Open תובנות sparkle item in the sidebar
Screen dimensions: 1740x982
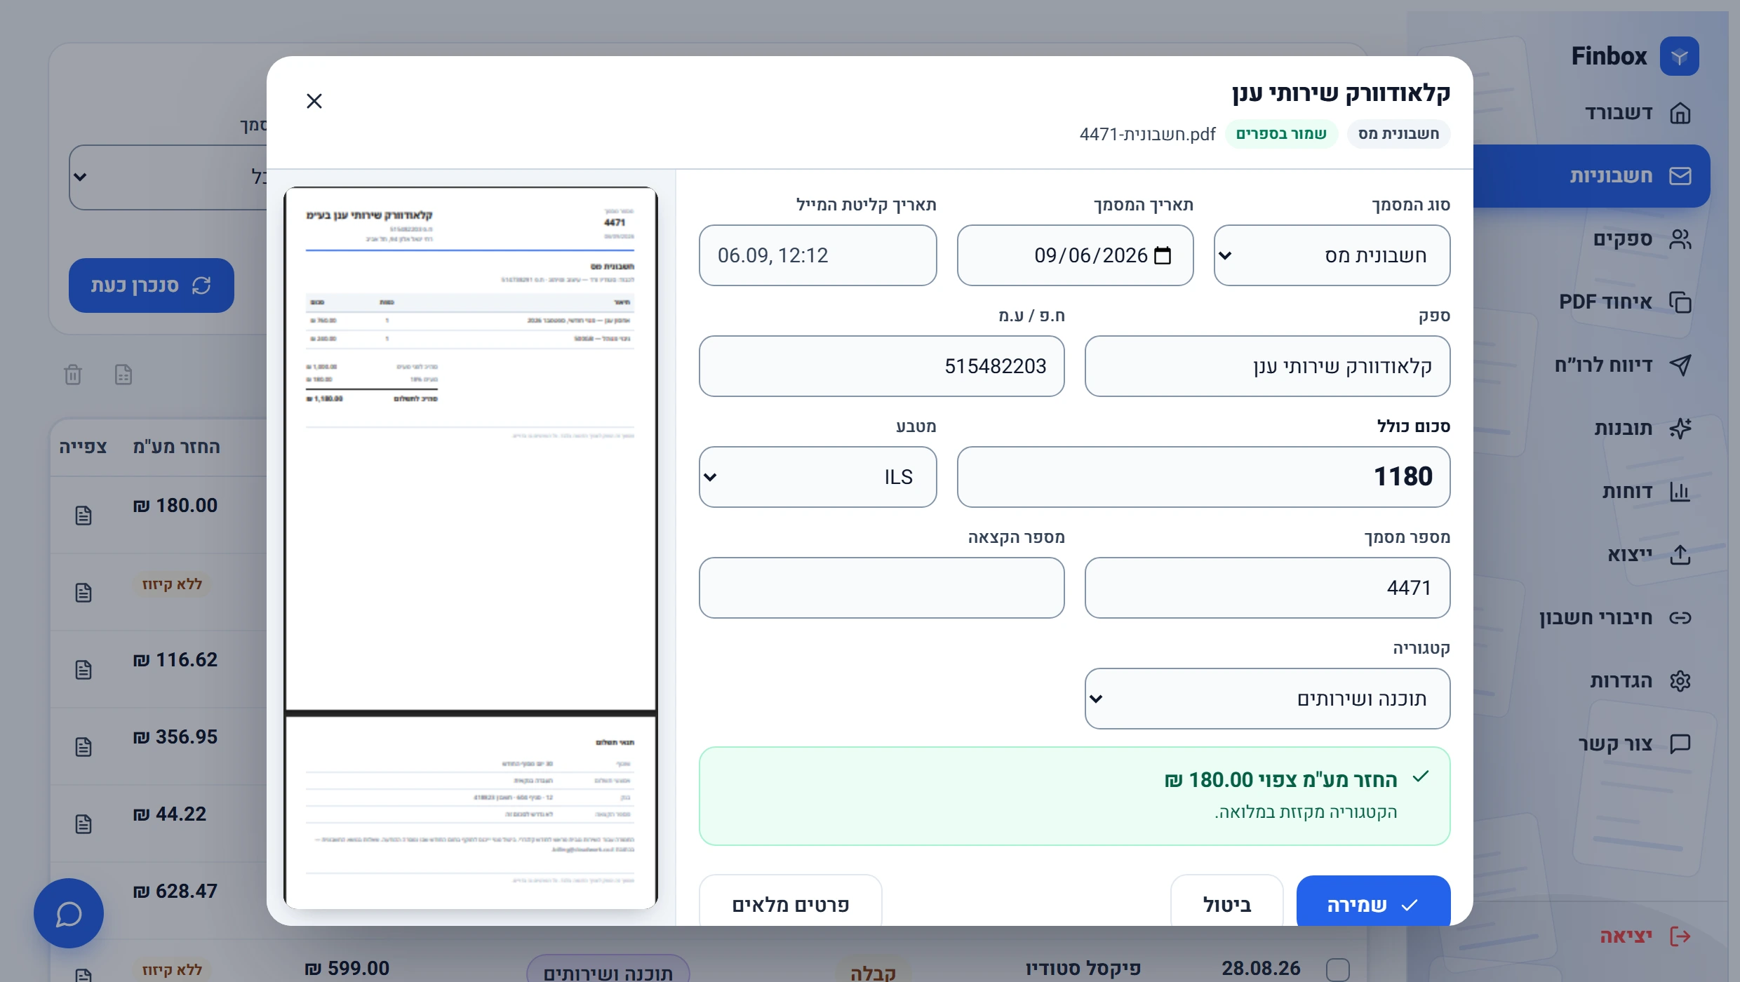click(x=1642, y=429)
